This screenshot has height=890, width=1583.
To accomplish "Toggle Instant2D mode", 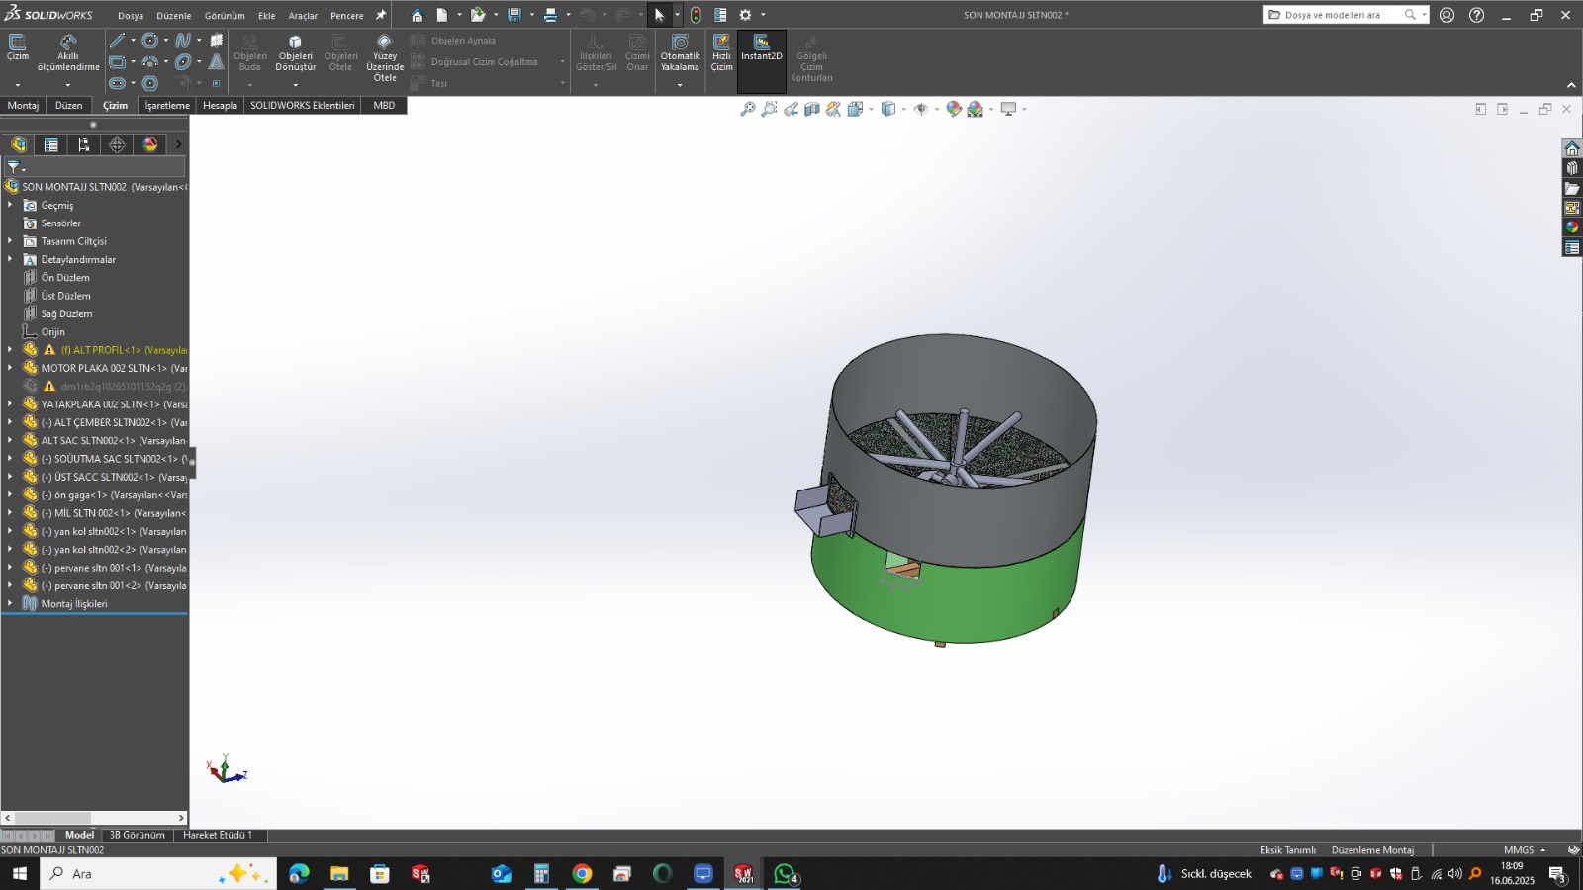I will (x=761, y=47).
